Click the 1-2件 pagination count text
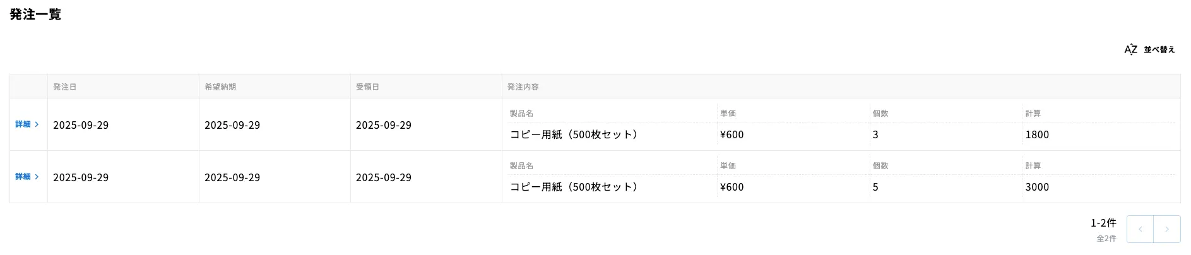Viewport: 1191px width, 255px height. [x=1103, y=223]
